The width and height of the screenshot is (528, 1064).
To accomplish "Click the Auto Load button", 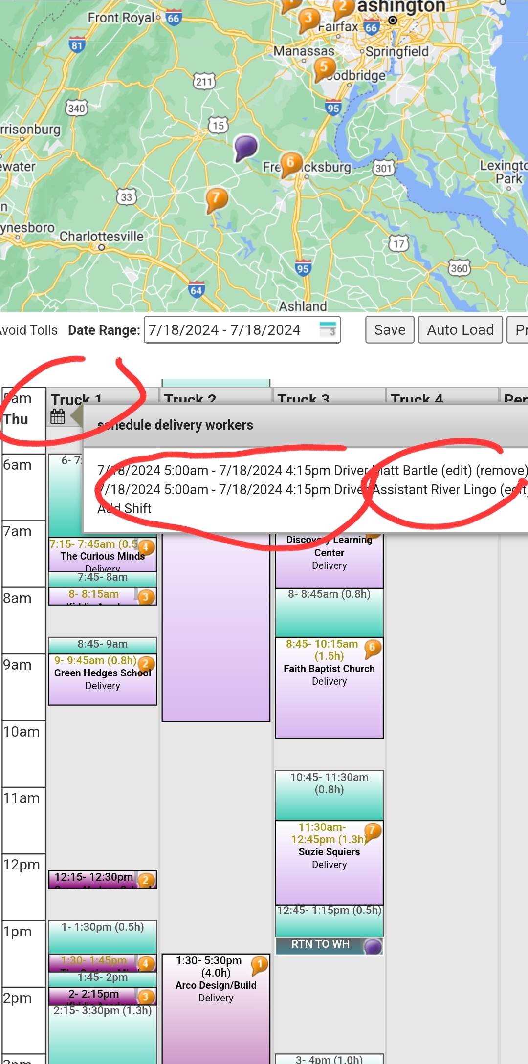I will (460, 330).
